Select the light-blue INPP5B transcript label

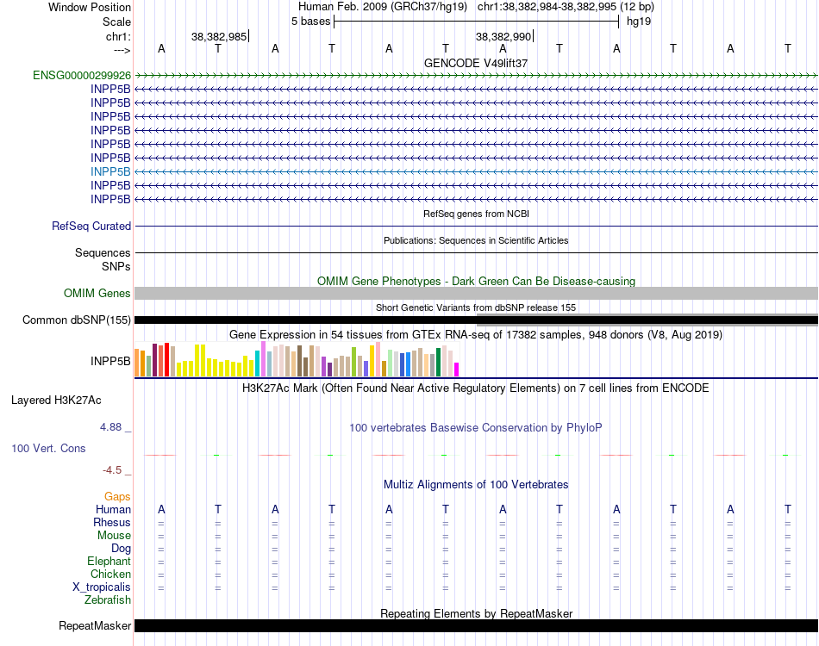coord(110,171)
